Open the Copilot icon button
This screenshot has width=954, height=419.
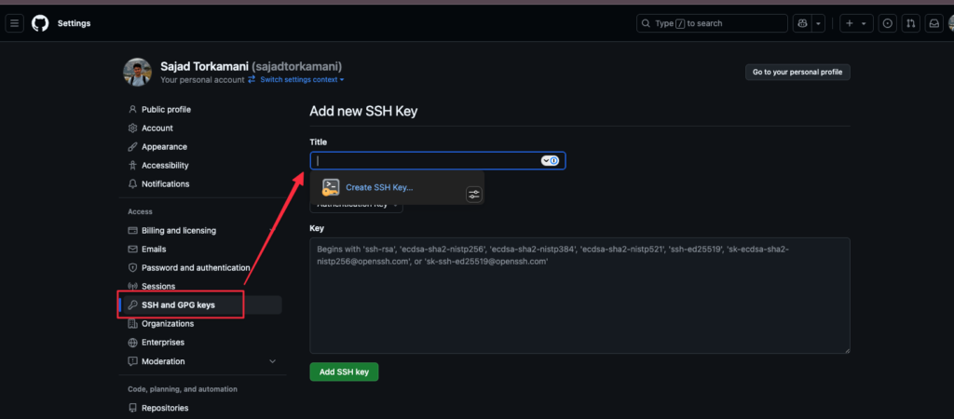point(802,23)
